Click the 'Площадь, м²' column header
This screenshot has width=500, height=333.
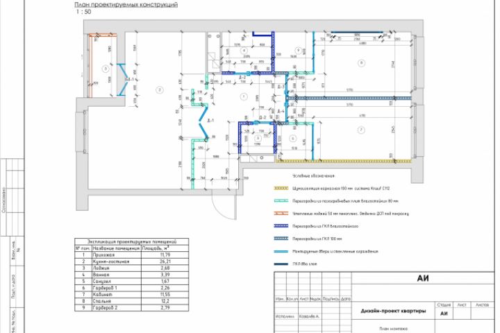coord(156,248)
